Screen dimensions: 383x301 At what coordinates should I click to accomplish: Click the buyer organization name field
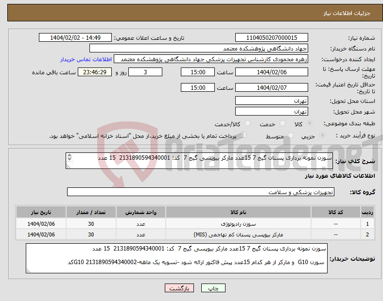(x=199, y=48)
